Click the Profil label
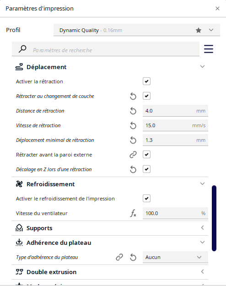This screenshot has height=286, width=226. click(x=13, y=30)
